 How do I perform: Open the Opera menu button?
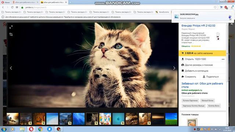pyautogui.click(x=6, y=2)
